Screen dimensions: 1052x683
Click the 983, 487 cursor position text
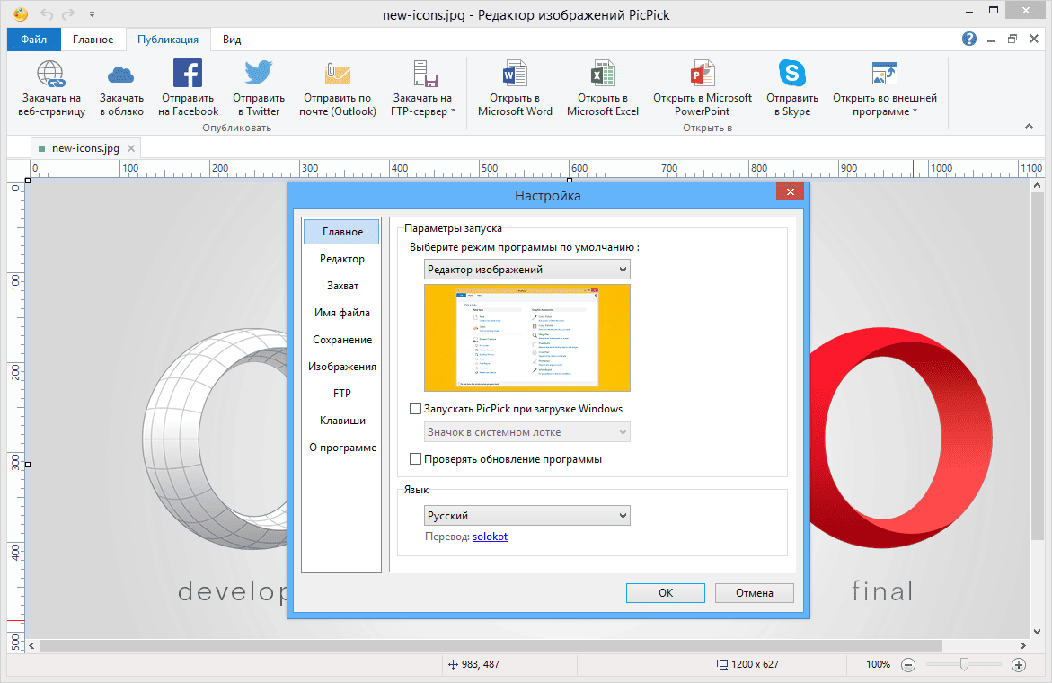click(481, 664)
